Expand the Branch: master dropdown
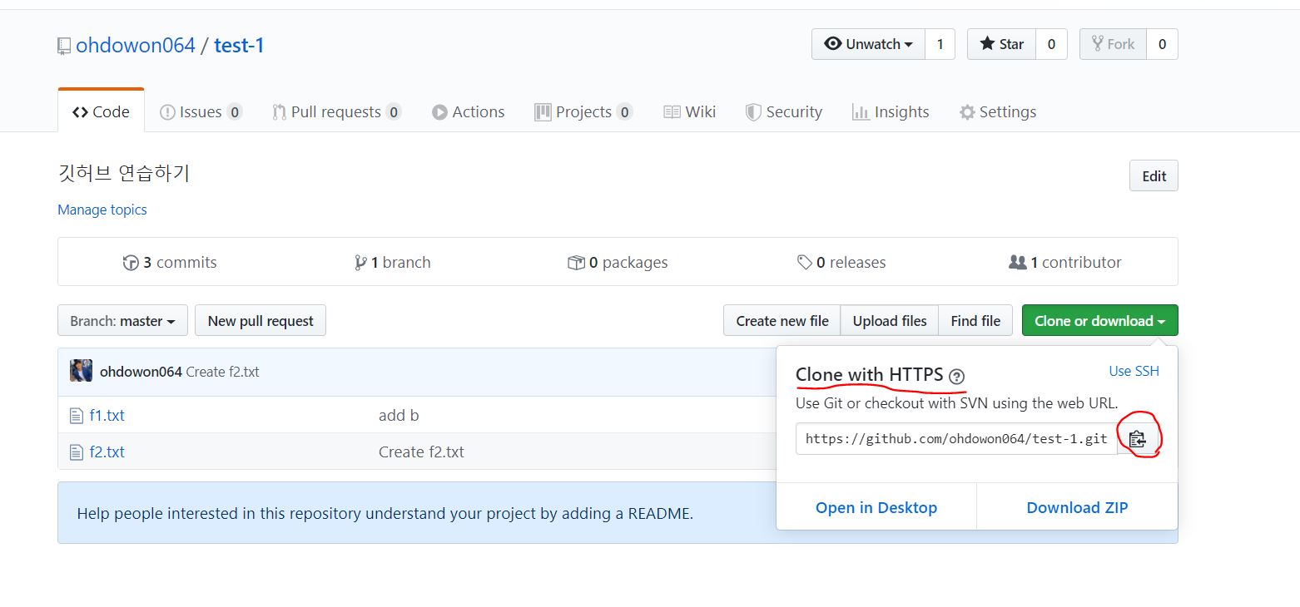 (x=122, y=320)
